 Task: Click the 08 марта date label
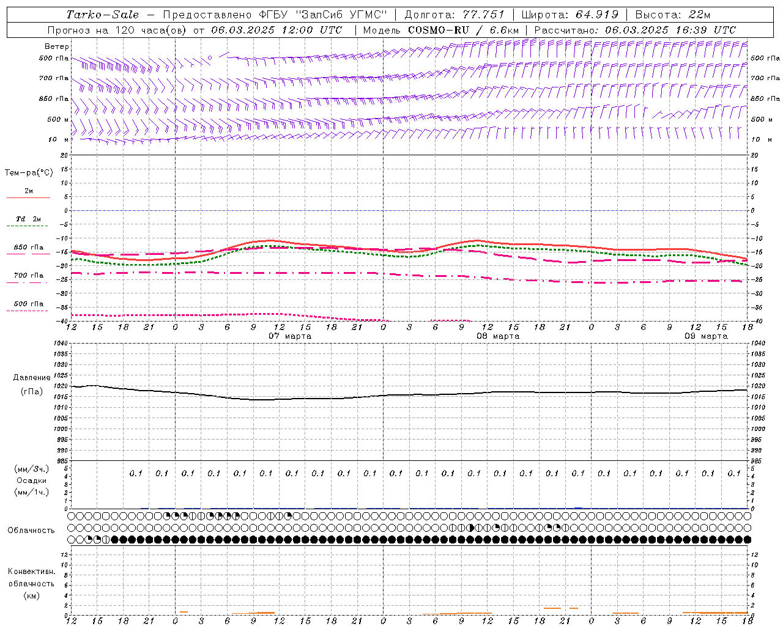(498, 336)
